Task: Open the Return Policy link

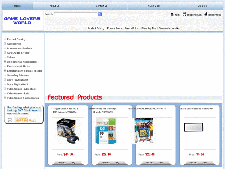Action: tap(132, 28)
